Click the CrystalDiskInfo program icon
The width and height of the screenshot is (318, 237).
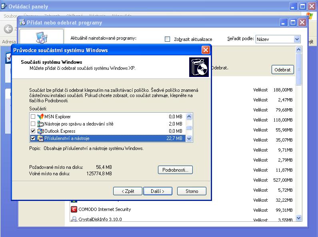[x=74, y=219]
